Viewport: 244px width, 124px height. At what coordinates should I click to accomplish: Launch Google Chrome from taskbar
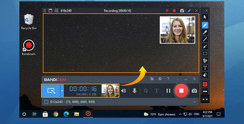coord(56,114)
